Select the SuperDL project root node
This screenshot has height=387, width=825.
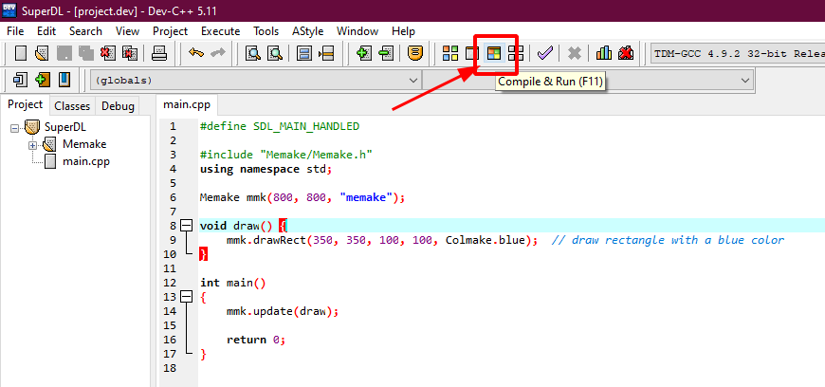pos(65,127)
